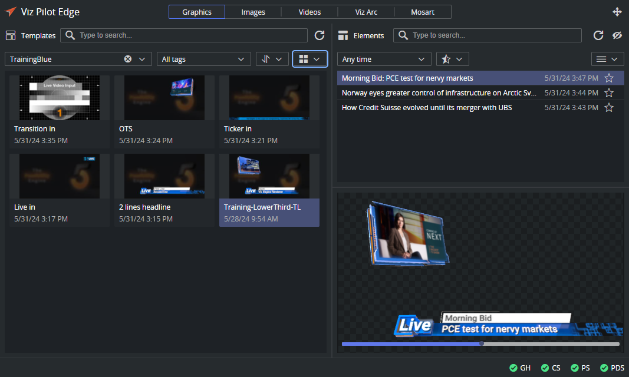The width and height of the screenshot is (629, 377).
Task: Select the Norway eyes greater control element
Action: tap(439, 92)
